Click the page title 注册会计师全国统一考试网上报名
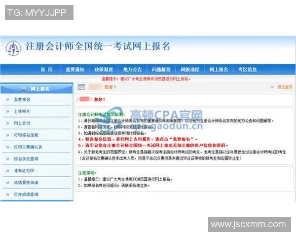 click(x=98, y=46)
